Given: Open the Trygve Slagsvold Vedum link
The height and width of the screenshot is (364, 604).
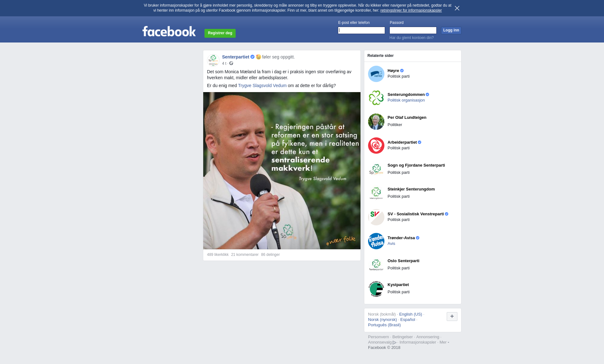Looking at the screenshot, I should click(262, 85).
